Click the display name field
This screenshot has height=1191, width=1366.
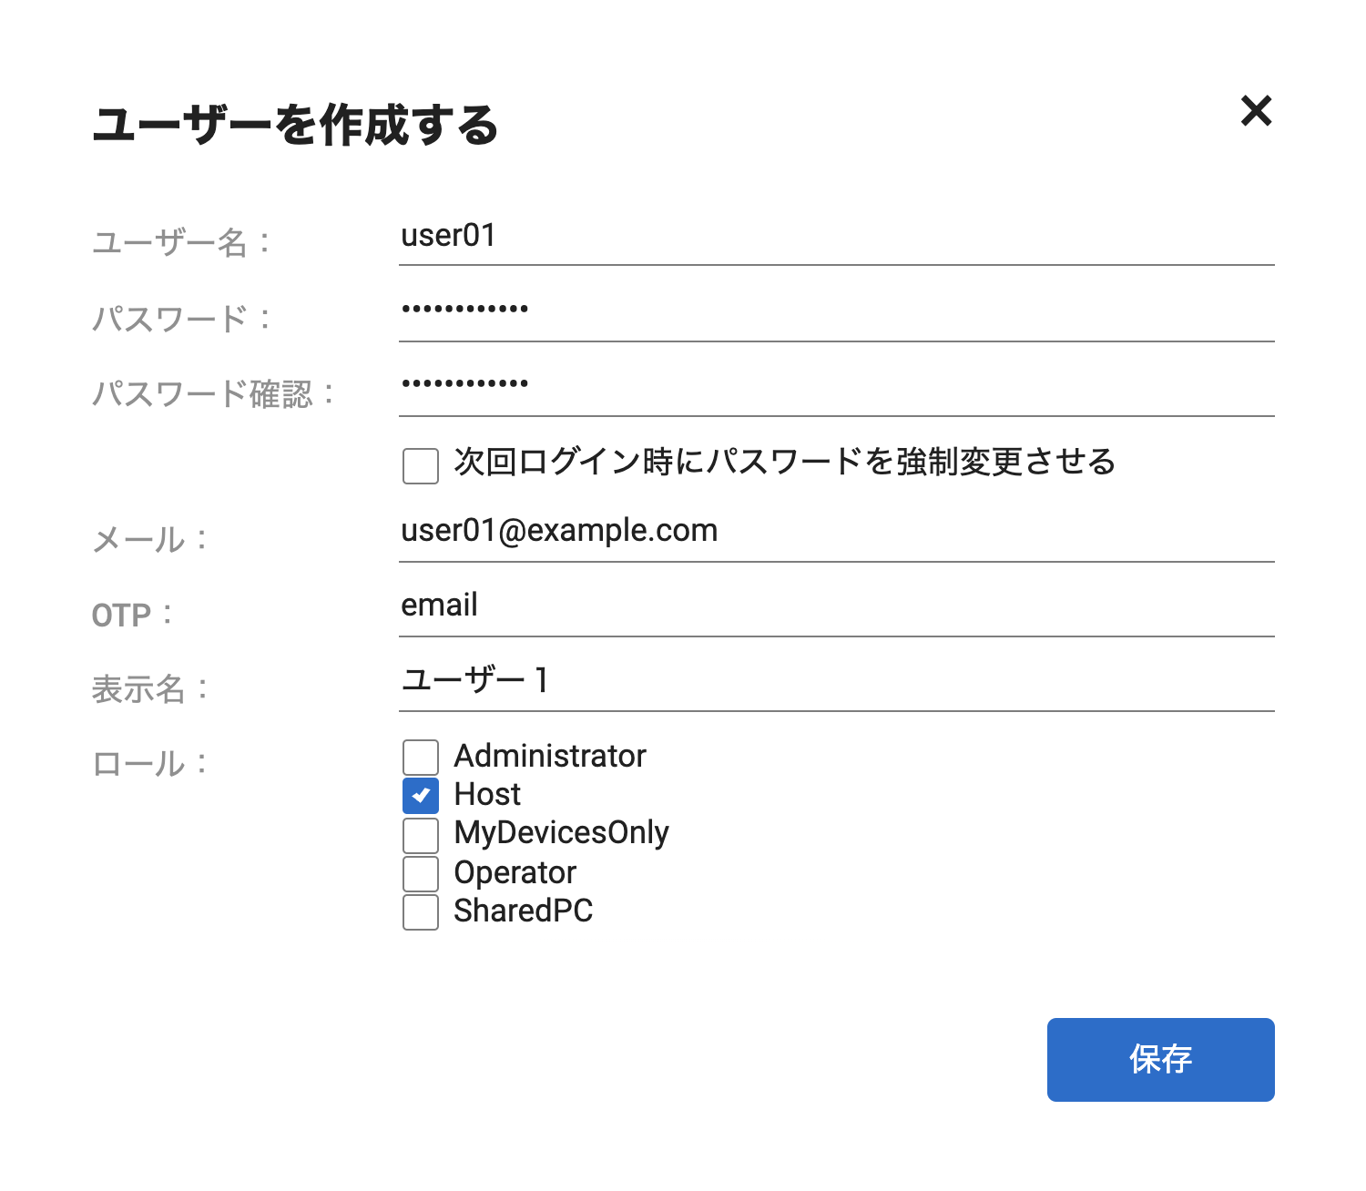[x=836, y=681]
